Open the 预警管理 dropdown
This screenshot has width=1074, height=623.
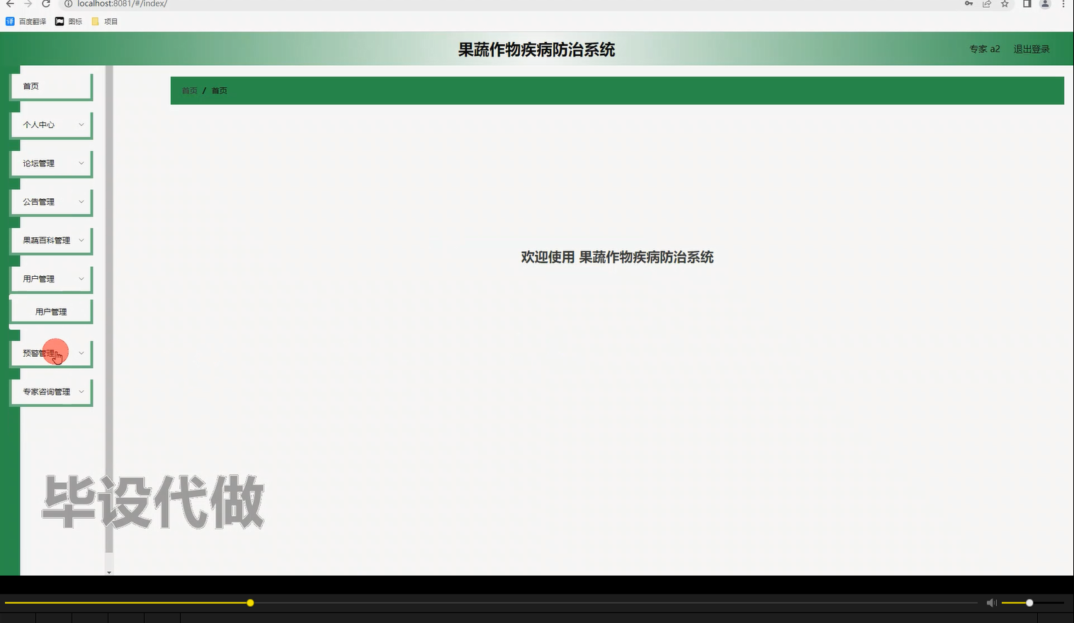(50, 352)
